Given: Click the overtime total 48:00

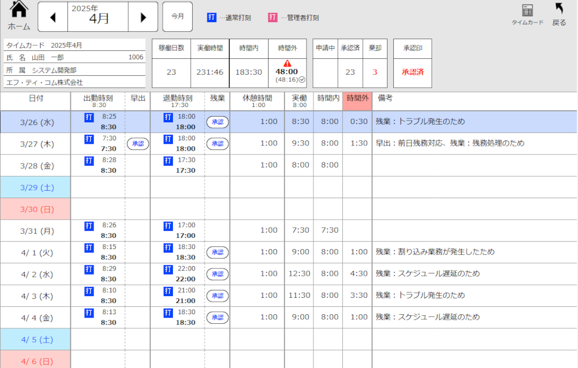Looking at the screenshot, I should tap(286, 71).
